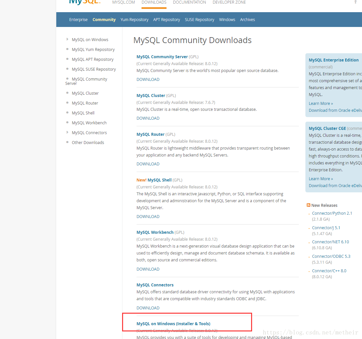Select MySQL Shell in the sidebar
362x339 pixels.
coord(83,113)
